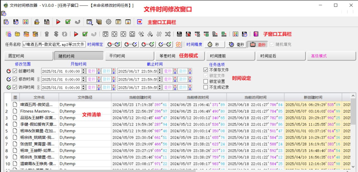Delete selected files using the trash icon
The height and width of the screenshot is (172, 358).
pyautogui.click(x=46, y=34)
